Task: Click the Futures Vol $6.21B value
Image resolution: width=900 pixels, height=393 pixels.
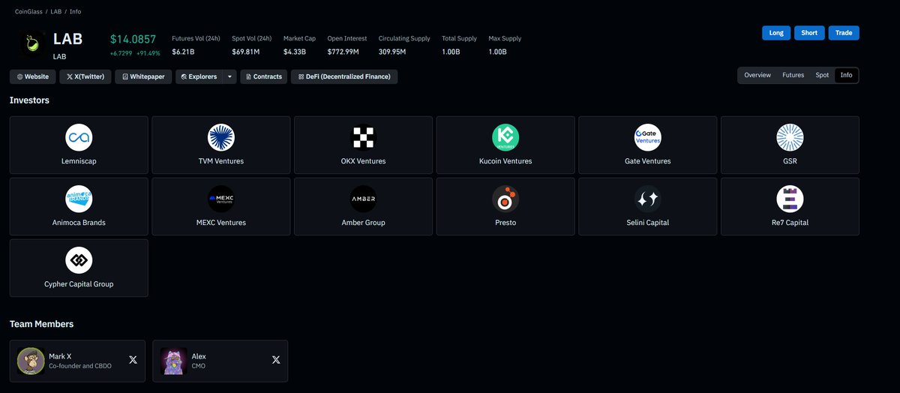Action: click(x=183, y=52)
